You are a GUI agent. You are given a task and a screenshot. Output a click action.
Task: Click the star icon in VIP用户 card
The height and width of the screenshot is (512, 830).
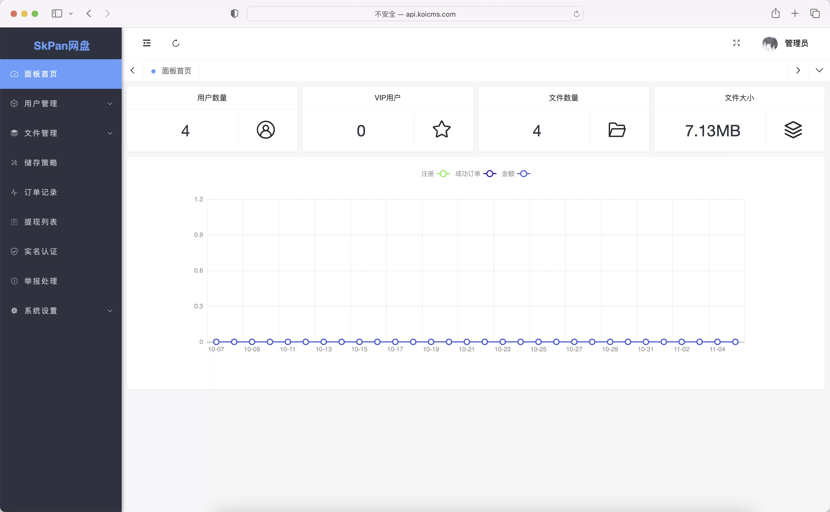click(442, 130)
